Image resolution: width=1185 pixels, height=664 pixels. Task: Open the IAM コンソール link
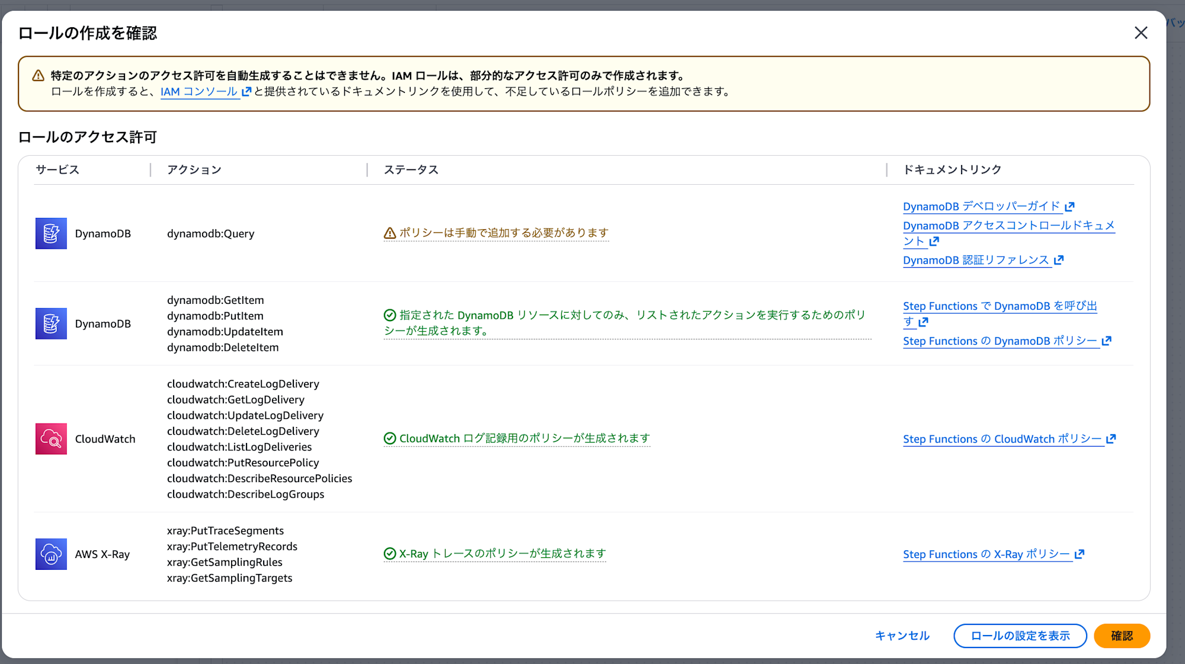(x=198, y=92)
